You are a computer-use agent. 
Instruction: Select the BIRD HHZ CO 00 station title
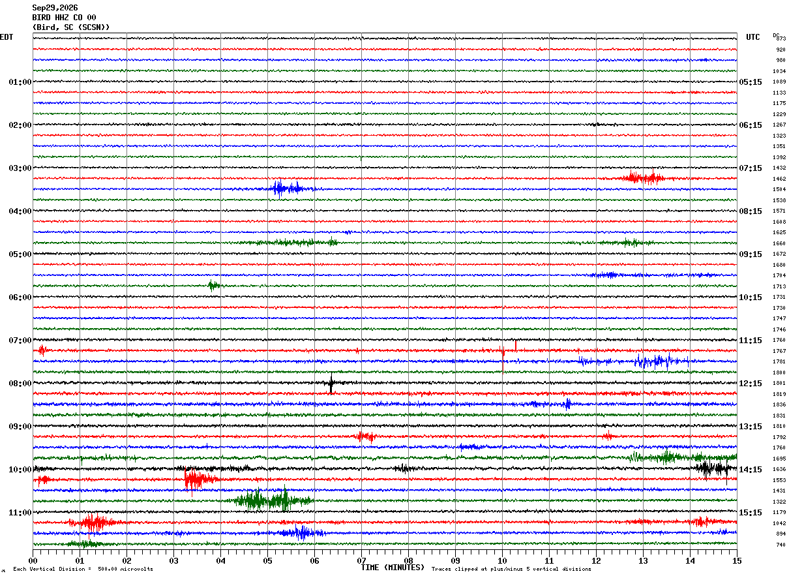pyautogui.click(x=64, y=18)
